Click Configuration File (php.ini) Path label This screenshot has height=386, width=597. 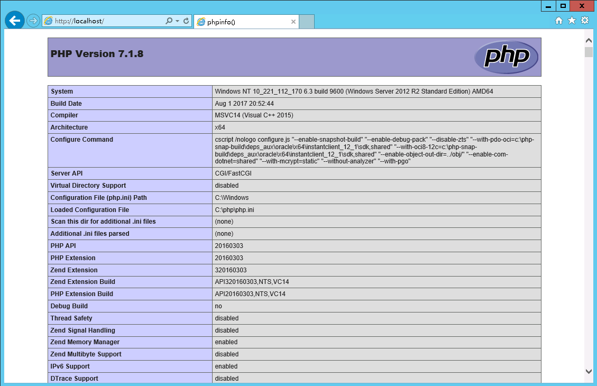(98, 198)
